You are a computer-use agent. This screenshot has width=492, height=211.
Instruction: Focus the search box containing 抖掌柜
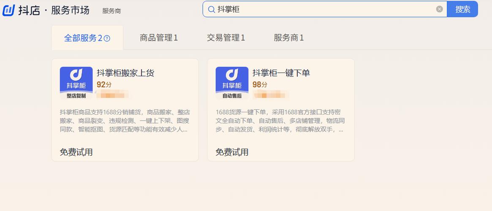pos(325,9)
